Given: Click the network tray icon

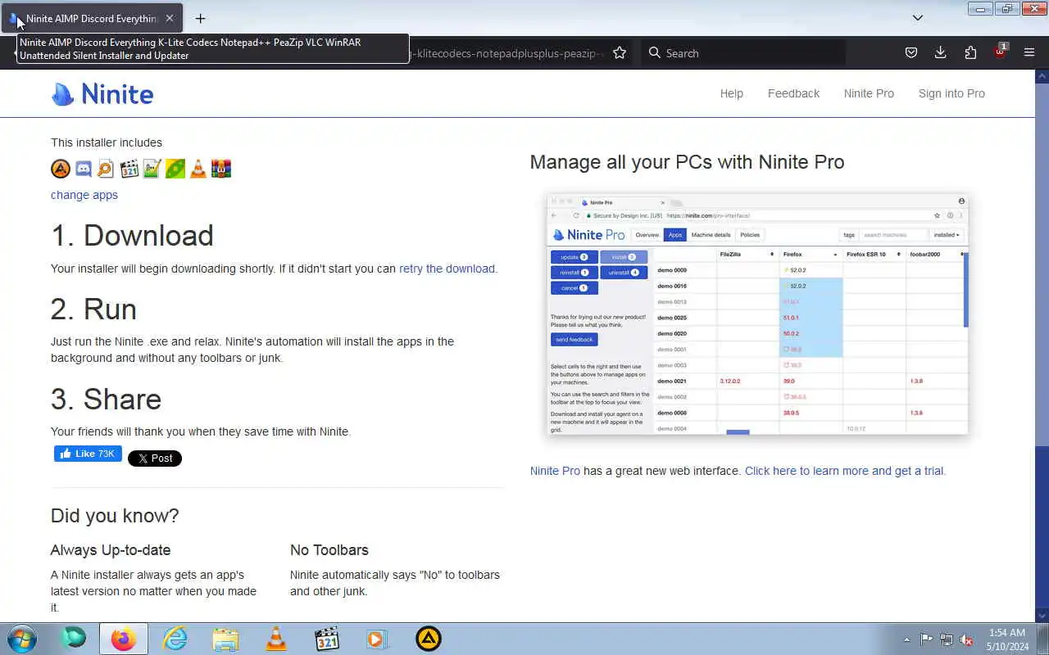Looking at the screenshot, I should 947,639.
